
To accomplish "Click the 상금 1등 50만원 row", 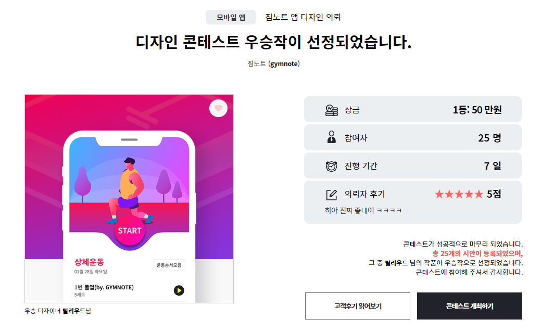I will [x=413, y=109].
